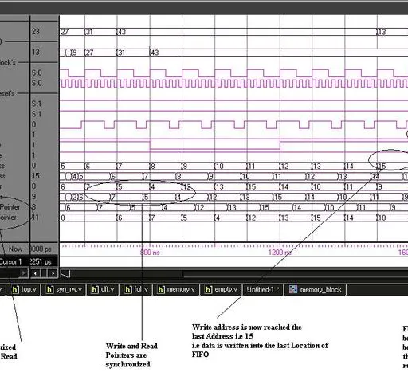This screenshot has height=388, width=408.
Task: Select the ful.v tab
Action: pos(136,289)
